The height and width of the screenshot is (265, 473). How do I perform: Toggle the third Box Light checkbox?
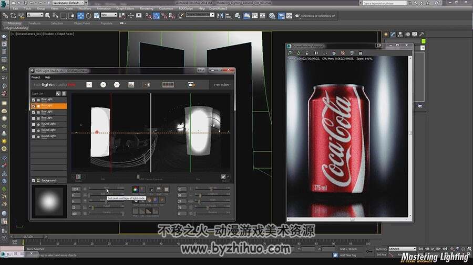(x=34, y=112)
